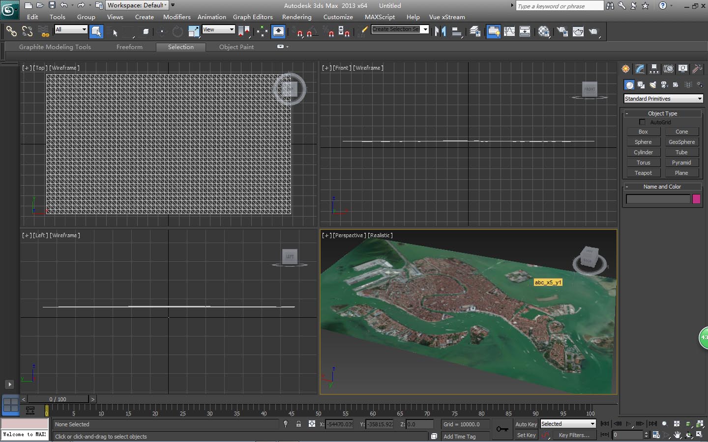708x442 pixels.
Task: Open the Curve Editor from toolbar
Action: 509,31
